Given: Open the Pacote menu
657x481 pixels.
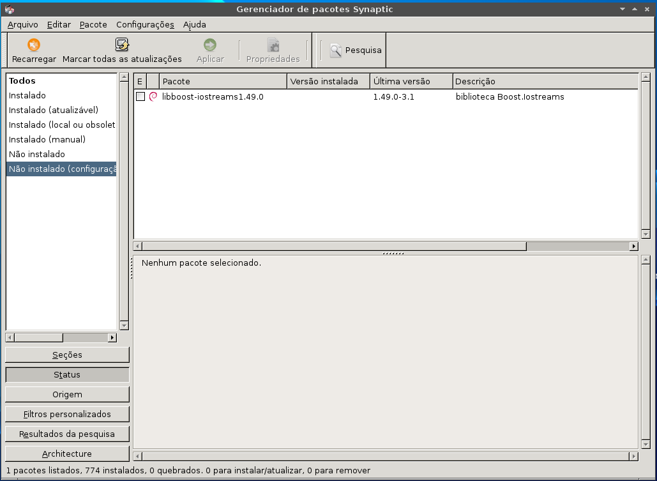Looking at the screenshot, I should pos(93,25).
